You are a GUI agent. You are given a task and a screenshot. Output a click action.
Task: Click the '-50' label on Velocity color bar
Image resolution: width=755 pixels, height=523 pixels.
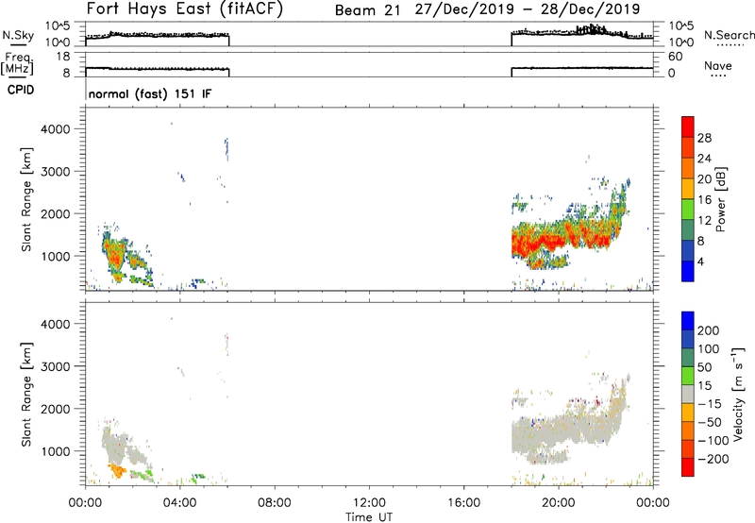pos(710,422)
